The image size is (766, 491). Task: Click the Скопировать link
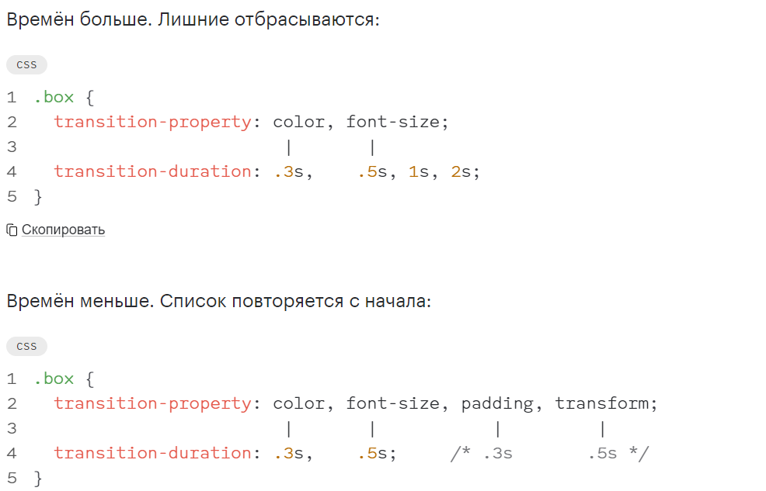coord(63,230)
